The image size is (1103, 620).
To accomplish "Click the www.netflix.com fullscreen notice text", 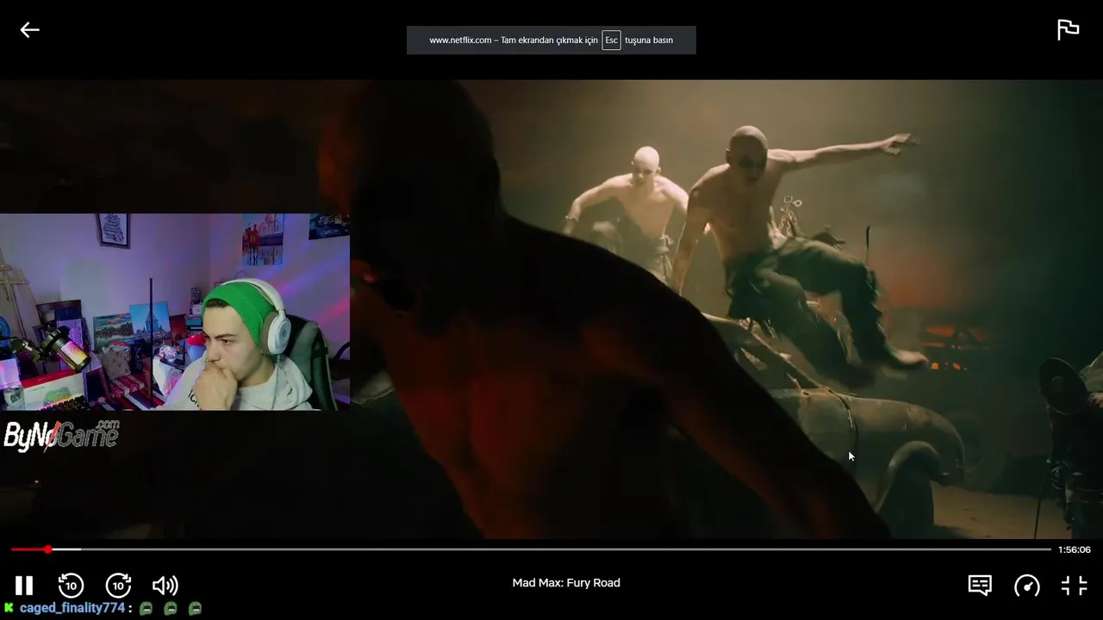I will 551,40.
